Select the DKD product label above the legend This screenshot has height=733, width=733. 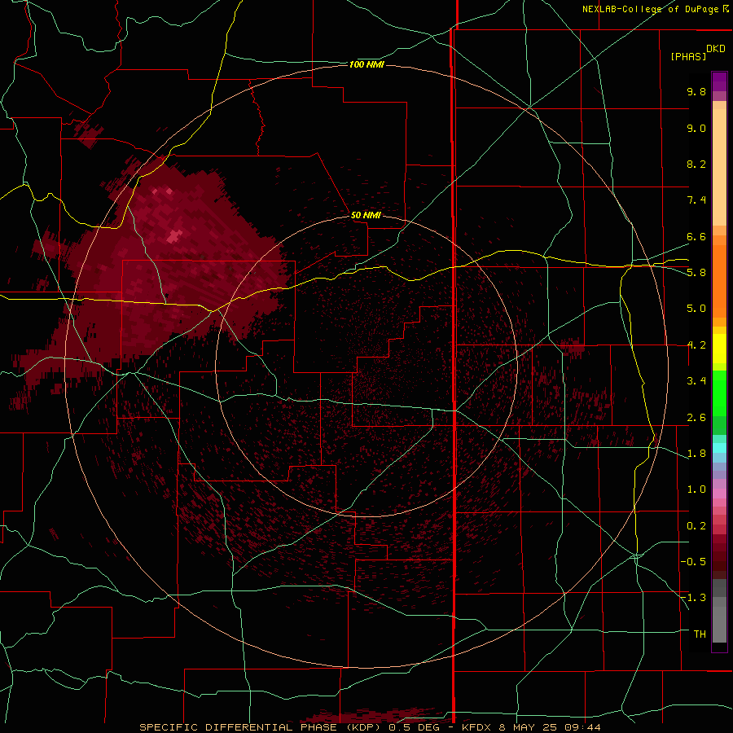click(x=716, y=49)
